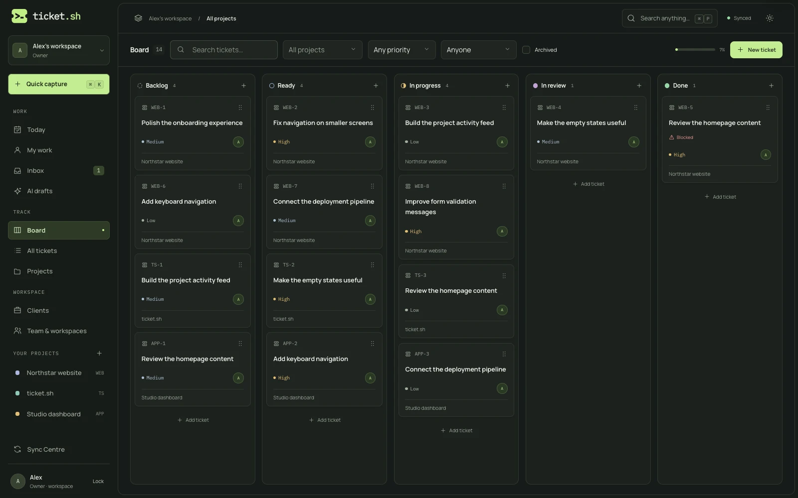Select Board in the sidebar
The height and width of the screenshot is (498, 798).
(x=59, y=231)
